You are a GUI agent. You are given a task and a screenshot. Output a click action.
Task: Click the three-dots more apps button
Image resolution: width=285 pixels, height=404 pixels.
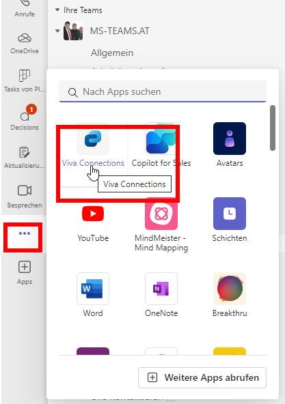coord(25,233)
